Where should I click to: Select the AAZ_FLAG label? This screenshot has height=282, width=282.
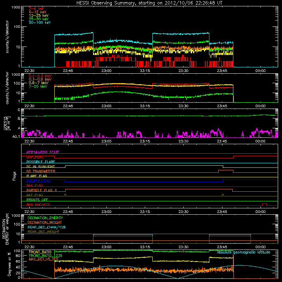click(x=35, y=195)
